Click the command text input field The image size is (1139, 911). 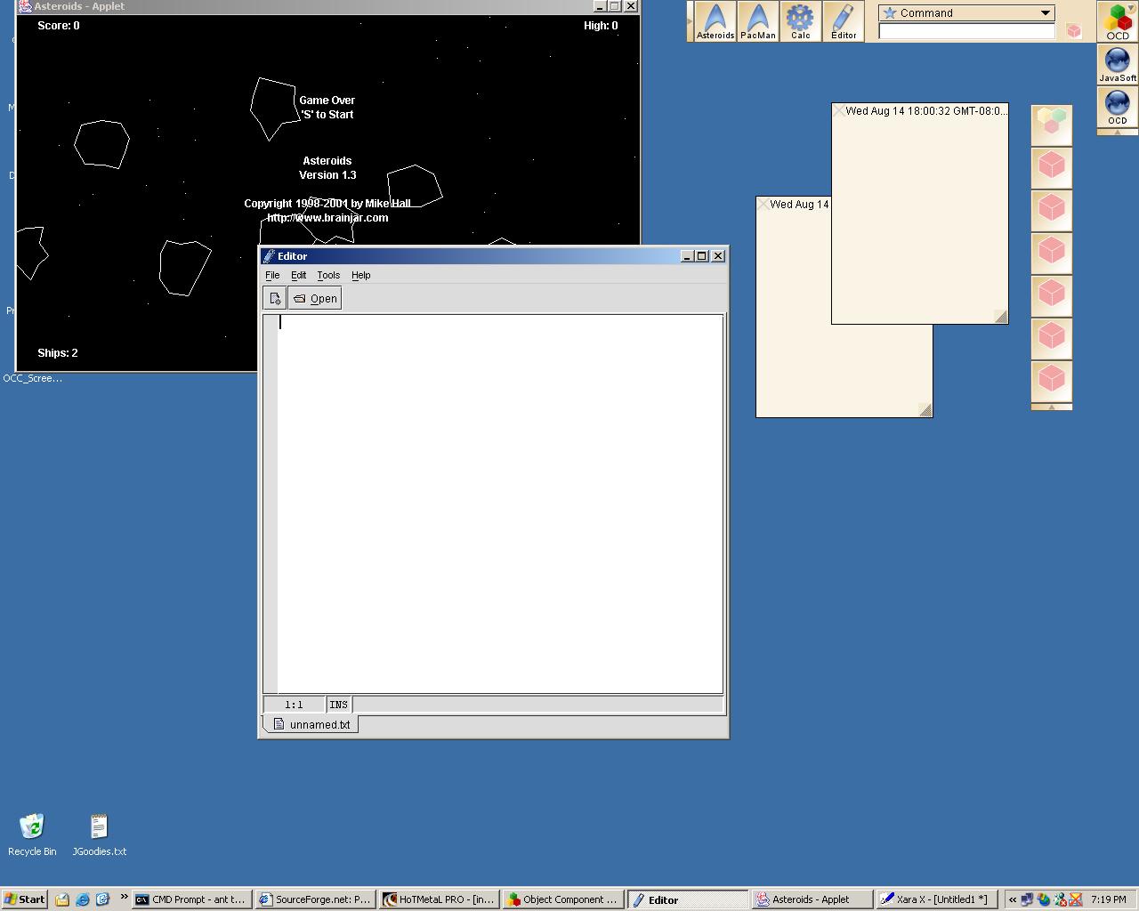pyautogui.click(x=966, y=32)
